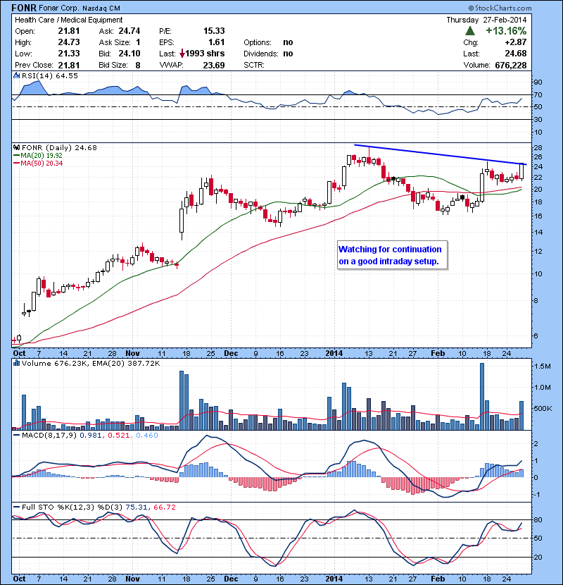Click the Chg +2.87 value
The width and height of the screenshot is (563, 585).
tap(516, 42)
